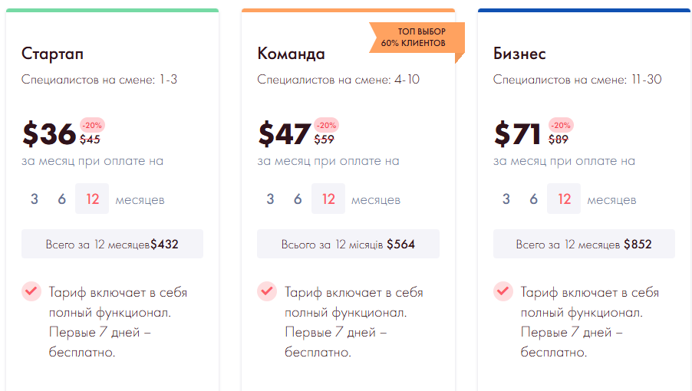Choose 12 months period for Команда
The width and height of the screenshot is (692, 391).
(x=328, y=199)
